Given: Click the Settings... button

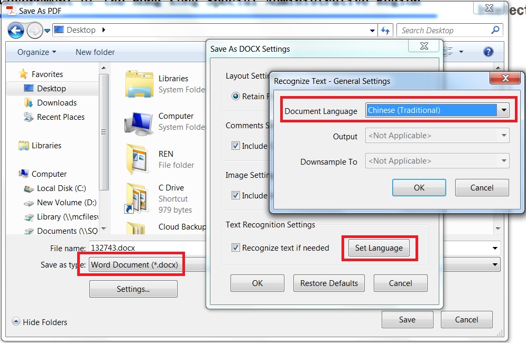Looking at the screenshot, I should (133, 289).
